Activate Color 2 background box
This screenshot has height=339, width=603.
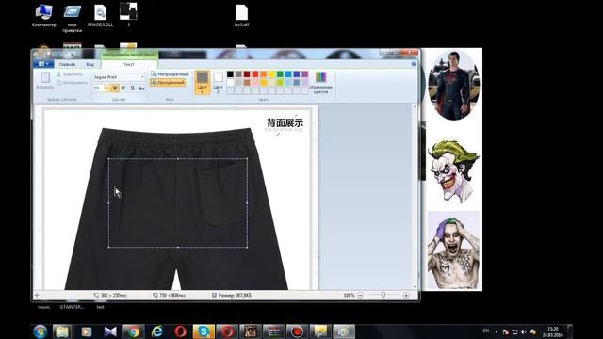click(x=218, y=82)
